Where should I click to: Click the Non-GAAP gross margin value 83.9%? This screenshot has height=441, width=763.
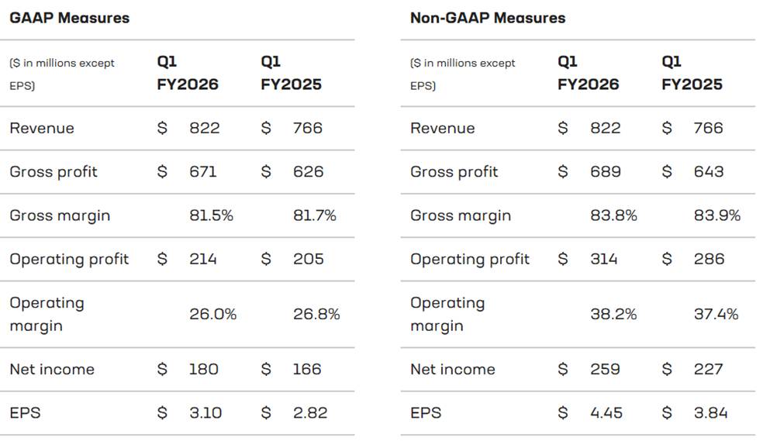(717, 215)
